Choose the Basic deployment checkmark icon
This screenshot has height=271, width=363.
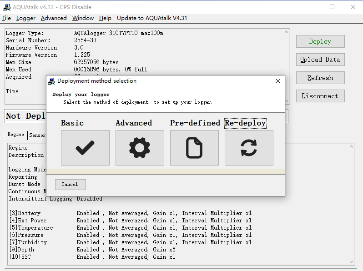coord(85,148)
